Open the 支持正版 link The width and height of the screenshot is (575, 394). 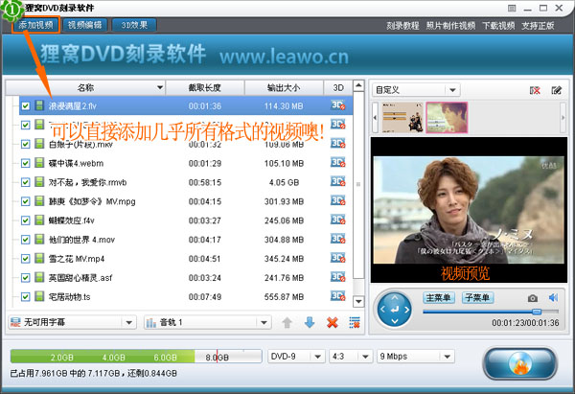[x=538, y=26]
